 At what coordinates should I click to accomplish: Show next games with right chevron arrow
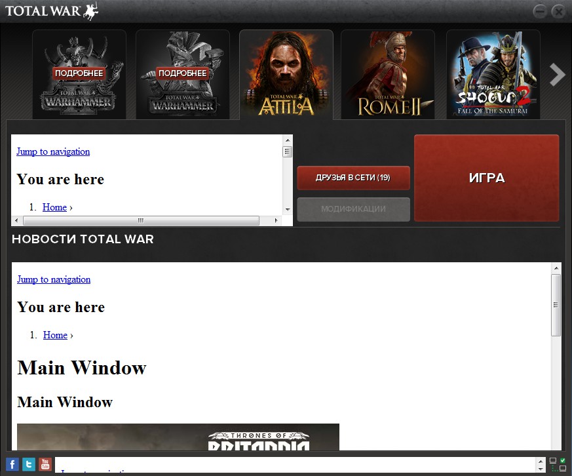557,75
